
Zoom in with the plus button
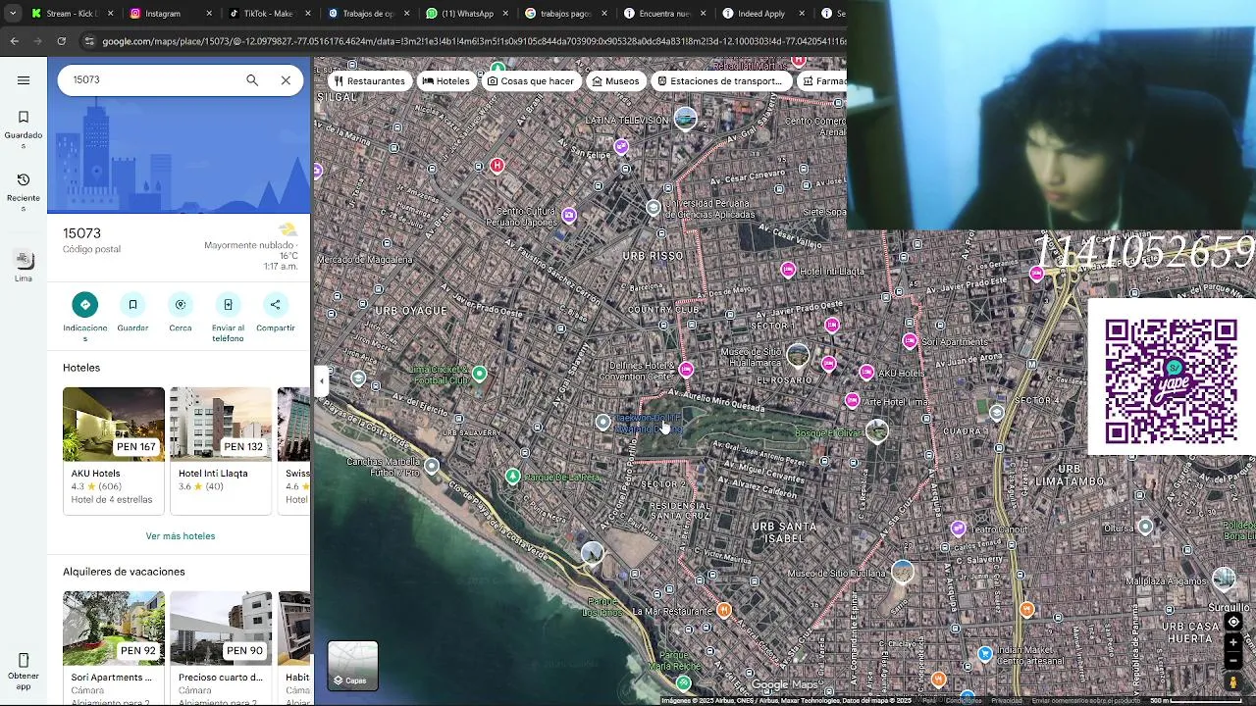coord(1233,643)
